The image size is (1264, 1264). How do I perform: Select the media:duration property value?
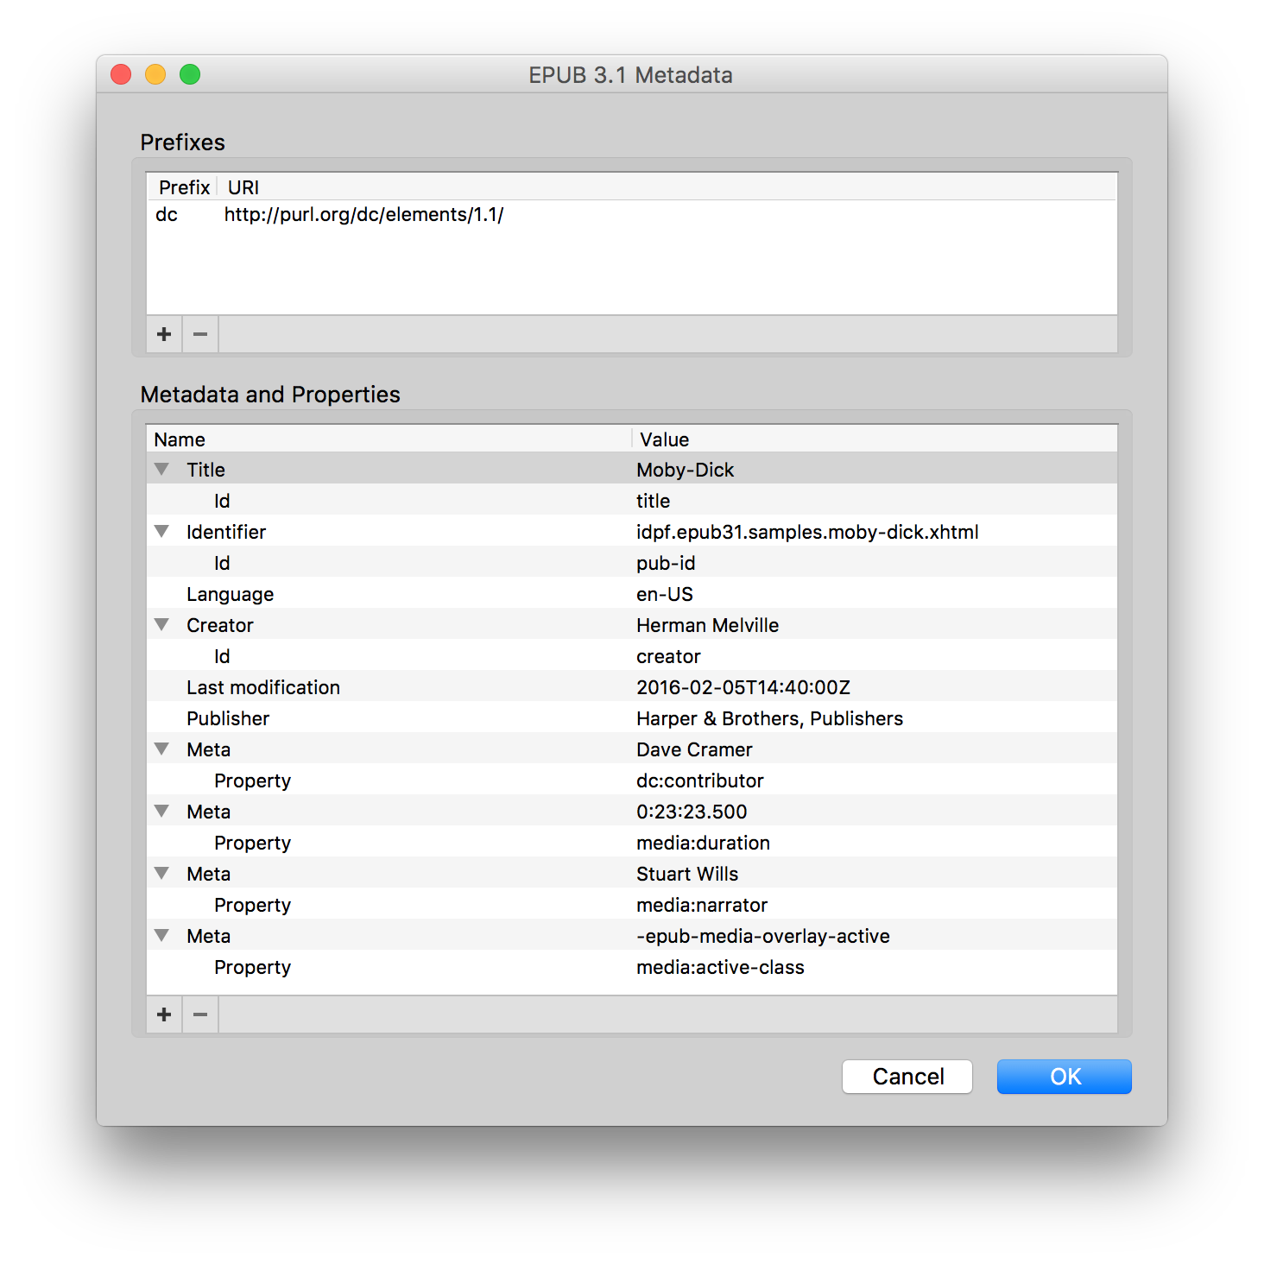(x=704, y=843)
